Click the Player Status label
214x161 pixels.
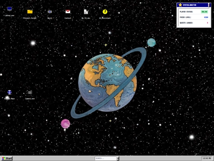click(186, 12)
